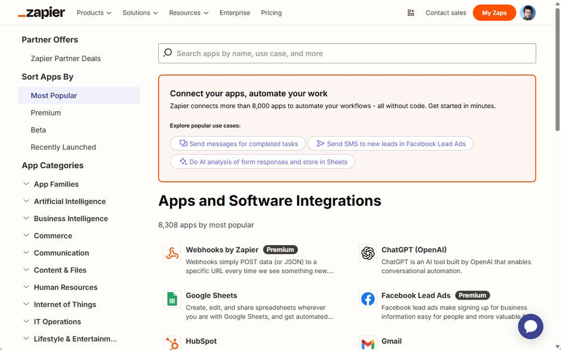Expand the App Families category

pos(51,185)
